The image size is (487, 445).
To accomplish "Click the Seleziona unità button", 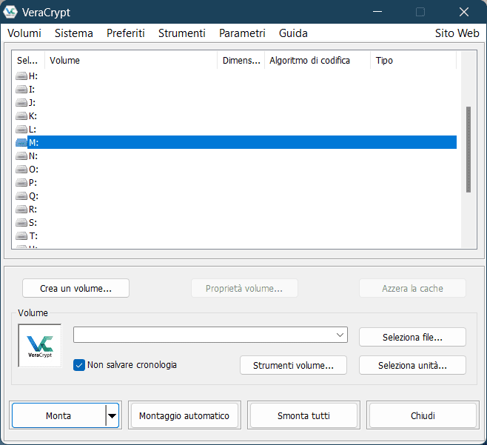I will click(x=412, y=366).
